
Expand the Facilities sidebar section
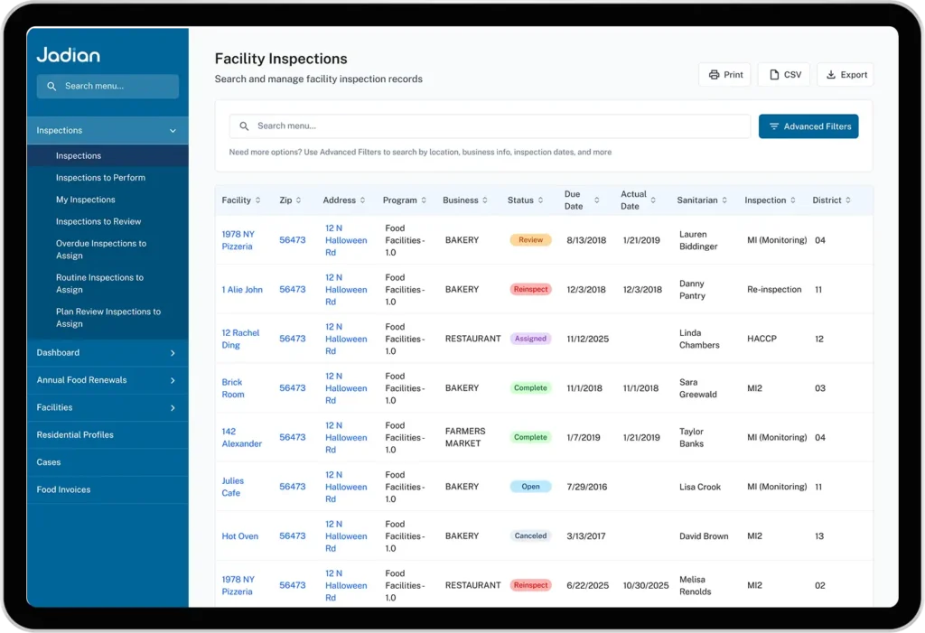(x=173, y=408)
